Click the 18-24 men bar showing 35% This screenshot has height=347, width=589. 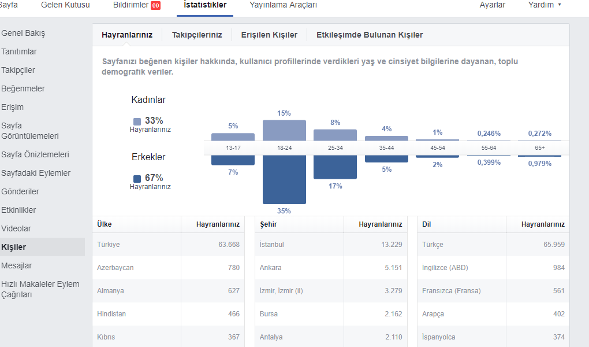[x=284, y=179]
